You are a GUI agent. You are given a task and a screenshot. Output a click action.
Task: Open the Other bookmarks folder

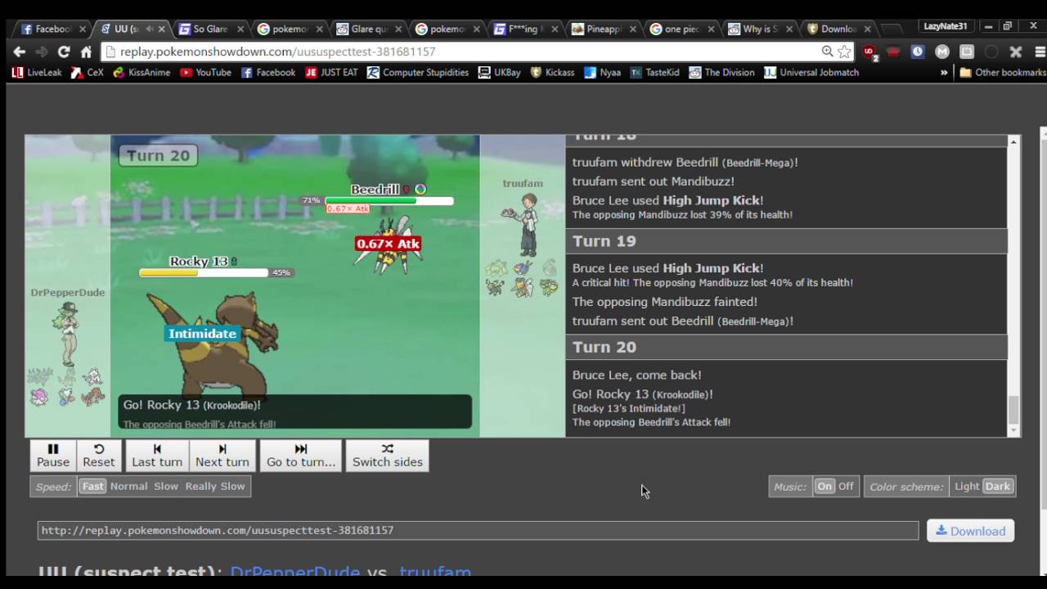pyautogui.click(x=1004, y=73)
